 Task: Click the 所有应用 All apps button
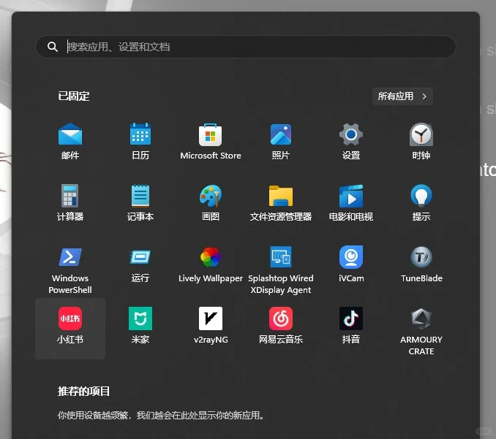pyautogui.click(x=402, y=96)
